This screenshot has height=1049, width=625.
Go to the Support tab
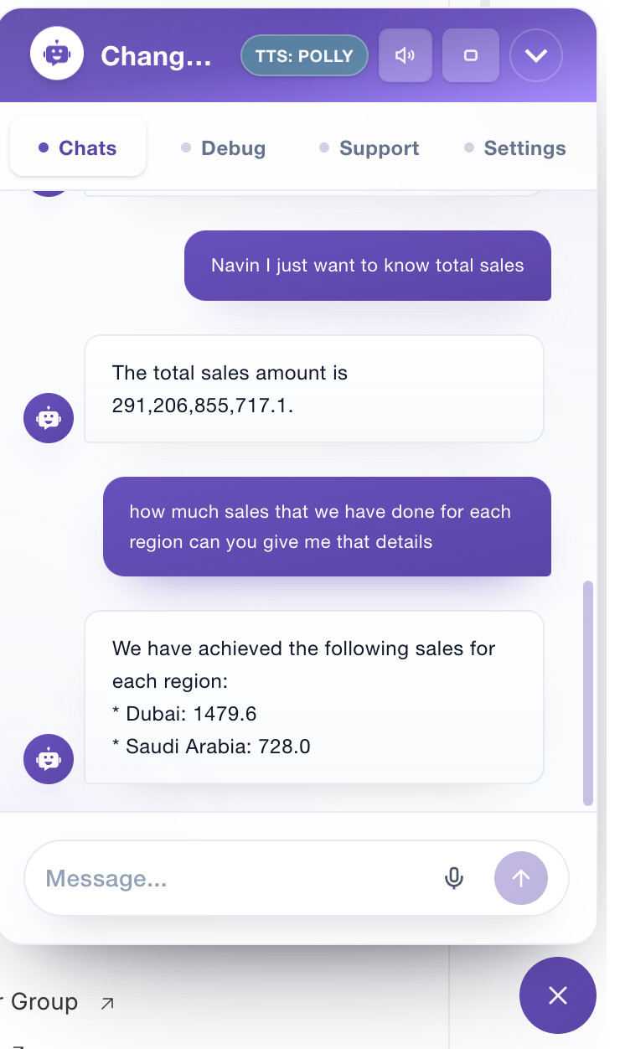pos(369,148)
